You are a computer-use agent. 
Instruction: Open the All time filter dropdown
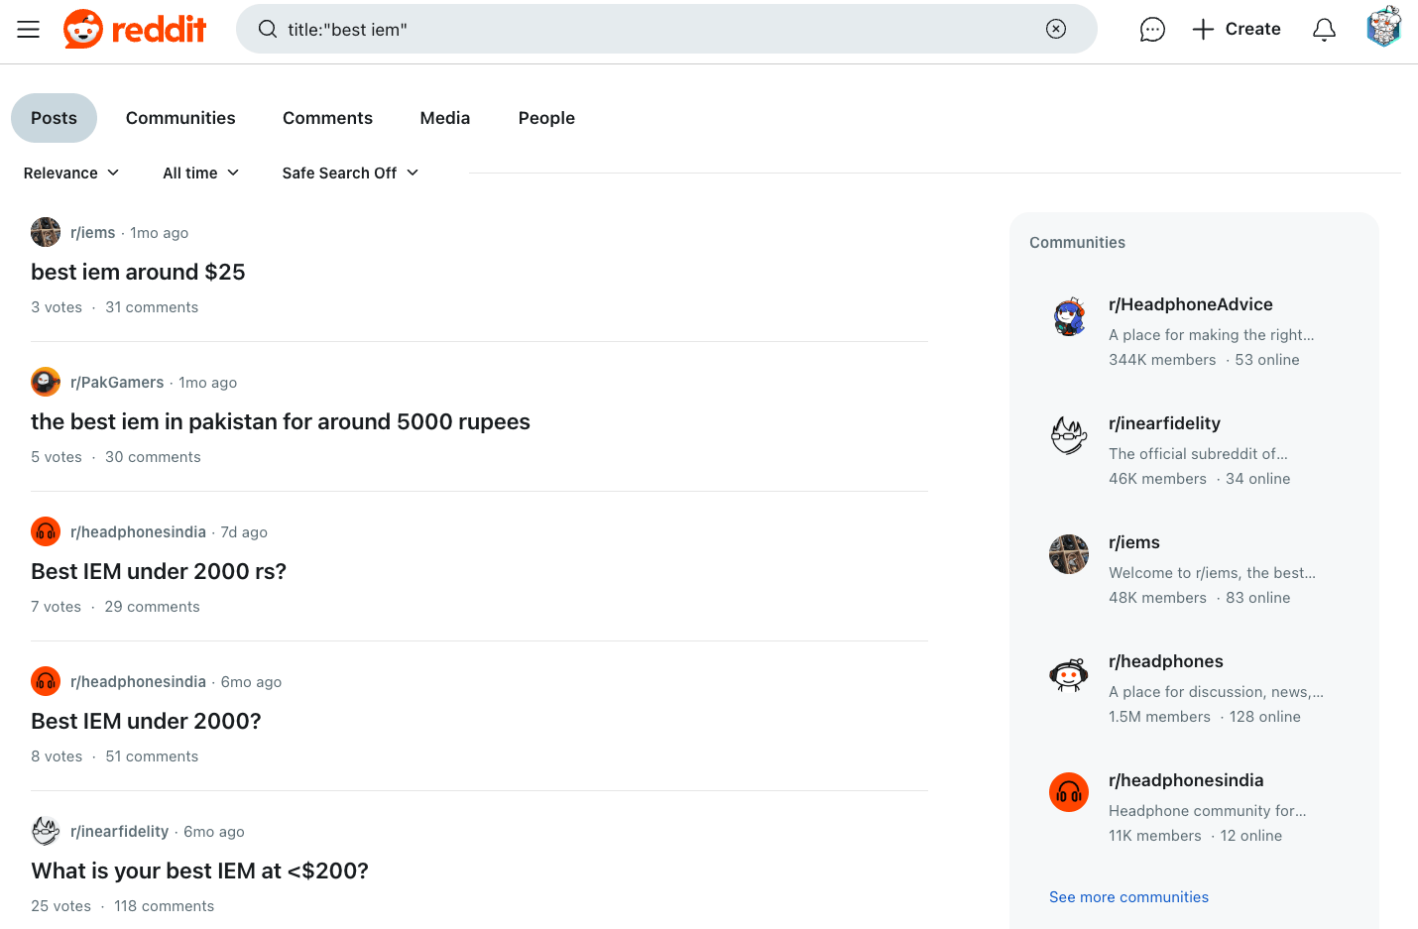(x=200, y=173)
